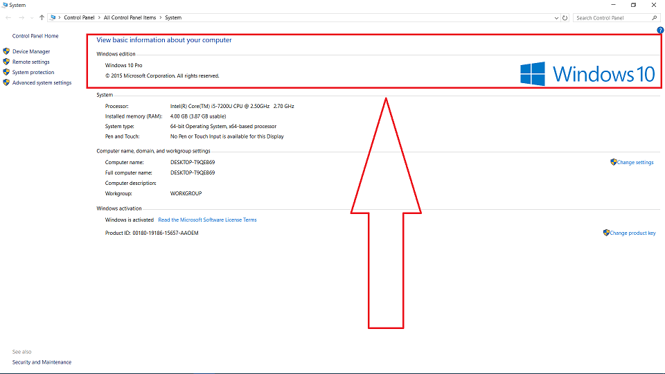
Task: Click the processor value Intel Core i5-7200U
Action: (x=232, y=106)
